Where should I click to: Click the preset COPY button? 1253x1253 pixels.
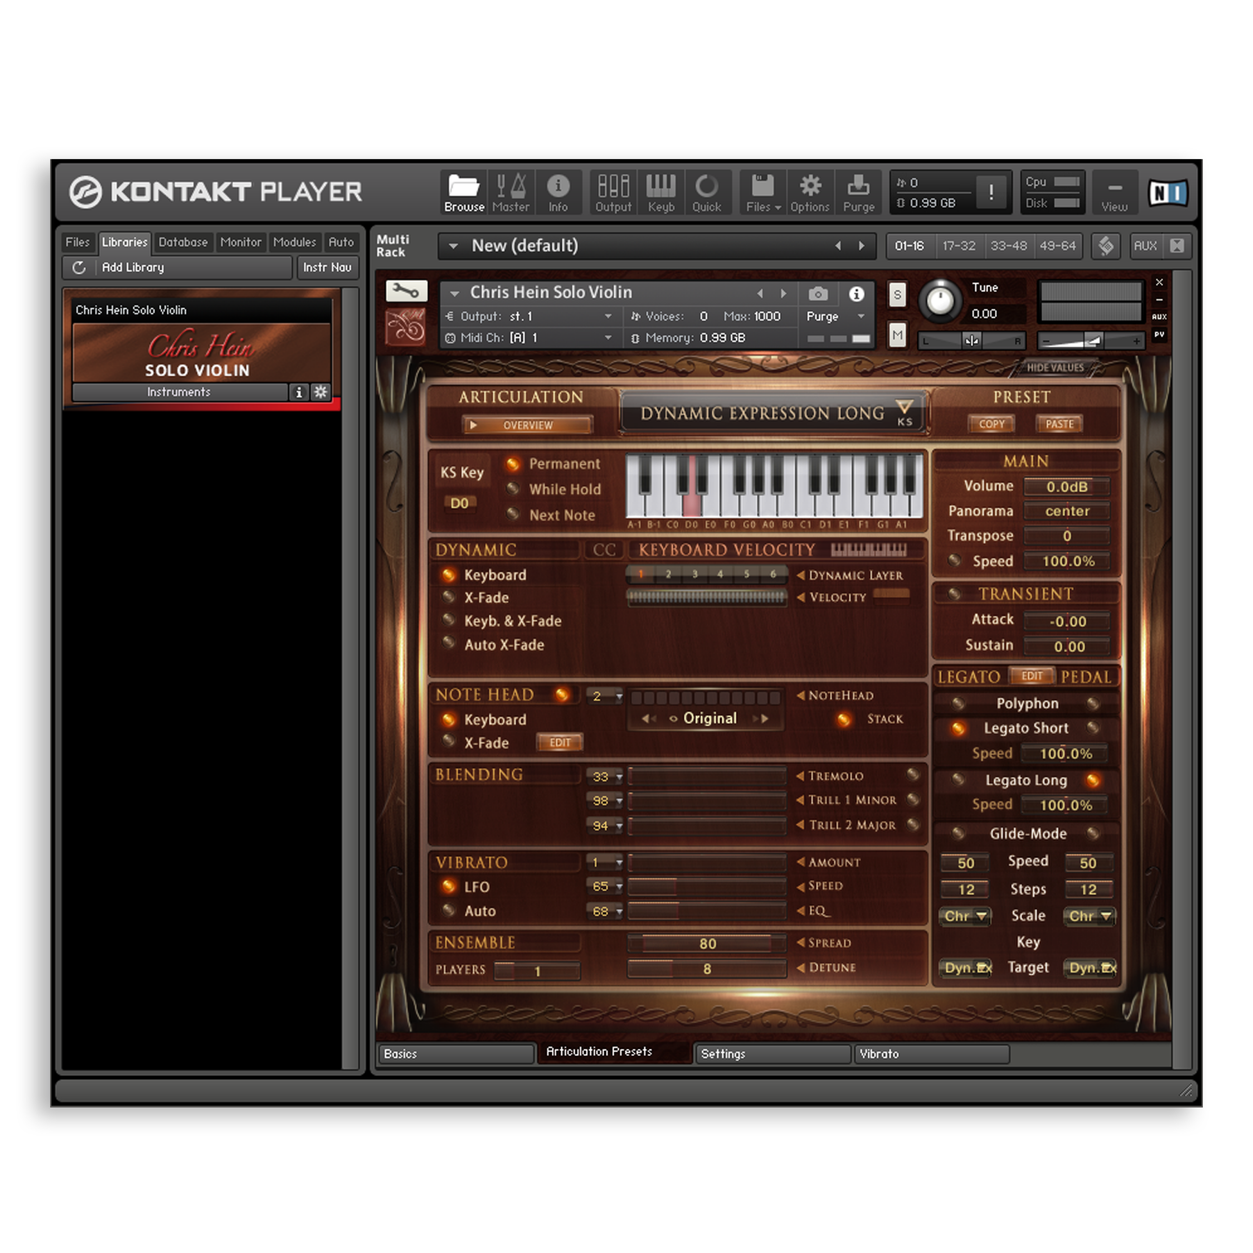[991, 424]
